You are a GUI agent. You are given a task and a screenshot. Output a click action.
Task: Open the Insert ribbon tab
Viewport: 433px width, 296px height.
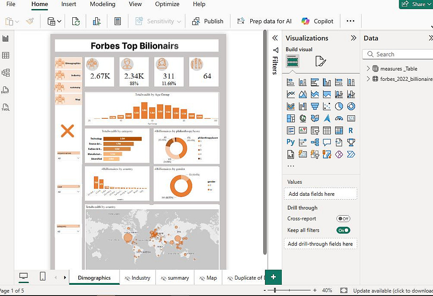(69, 4)
